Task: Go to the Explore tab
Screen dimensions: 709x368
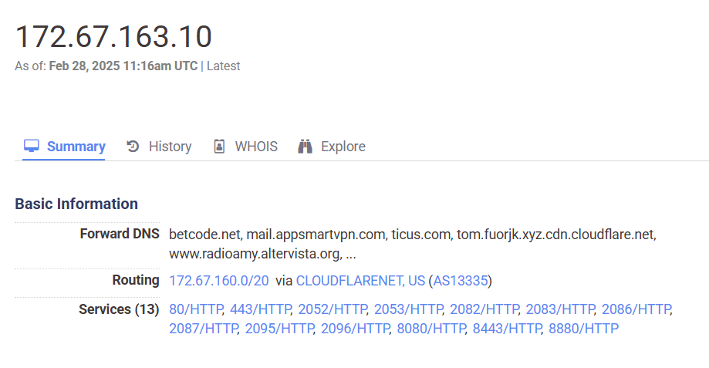Action: (343, 147)
